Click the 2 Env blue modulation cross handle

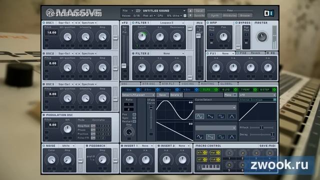click(x=157, y=89)
